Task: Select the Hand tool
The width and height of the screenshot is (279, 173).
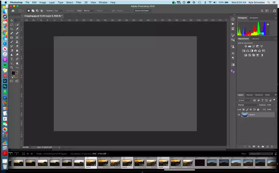Action: [17, 63]
